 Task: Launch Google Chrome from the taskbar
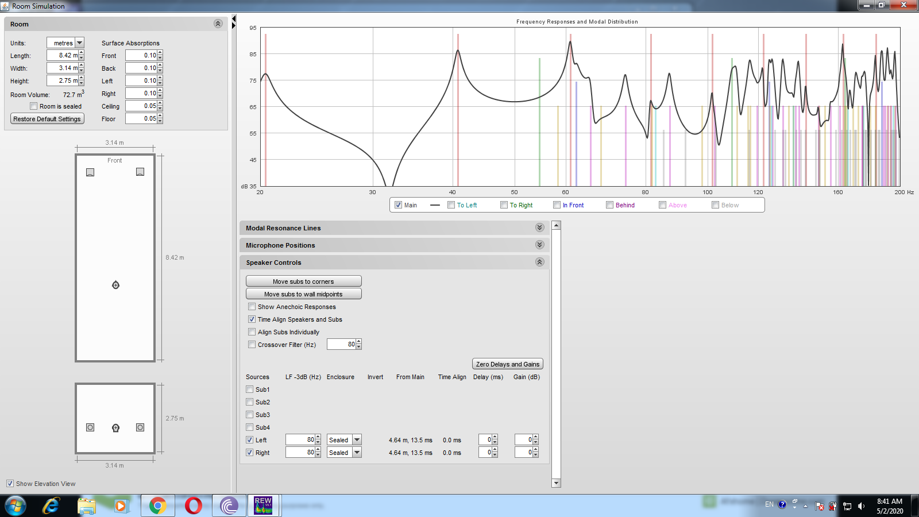(x=157, y=506)
